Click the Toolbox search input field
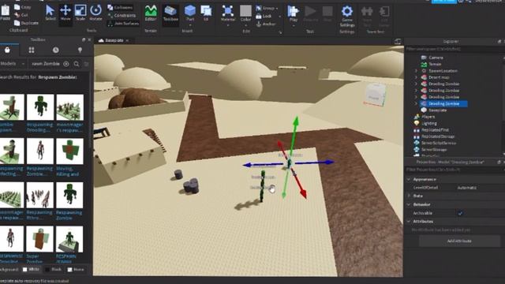 point(46,64)
